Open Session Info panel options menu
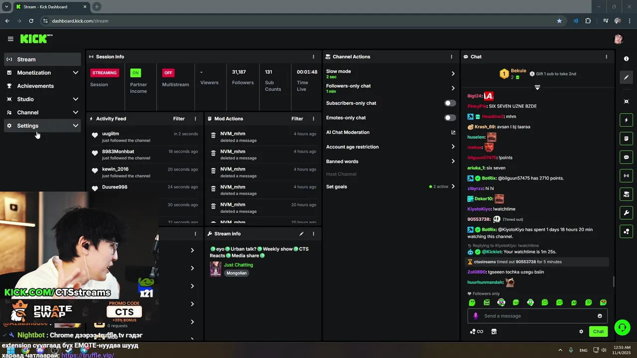 (313, 57)
